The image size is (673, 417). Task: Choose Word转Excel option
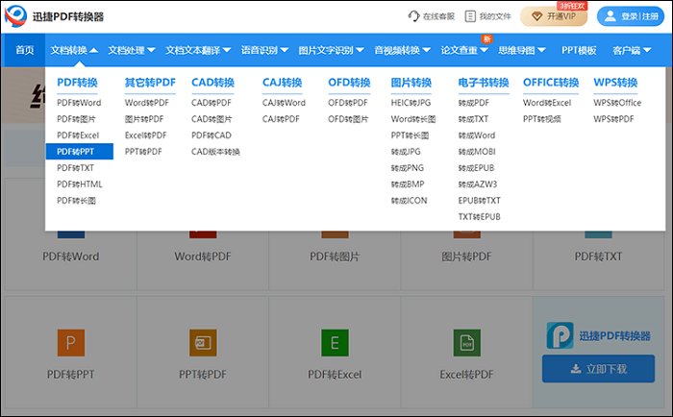(547, 103)
